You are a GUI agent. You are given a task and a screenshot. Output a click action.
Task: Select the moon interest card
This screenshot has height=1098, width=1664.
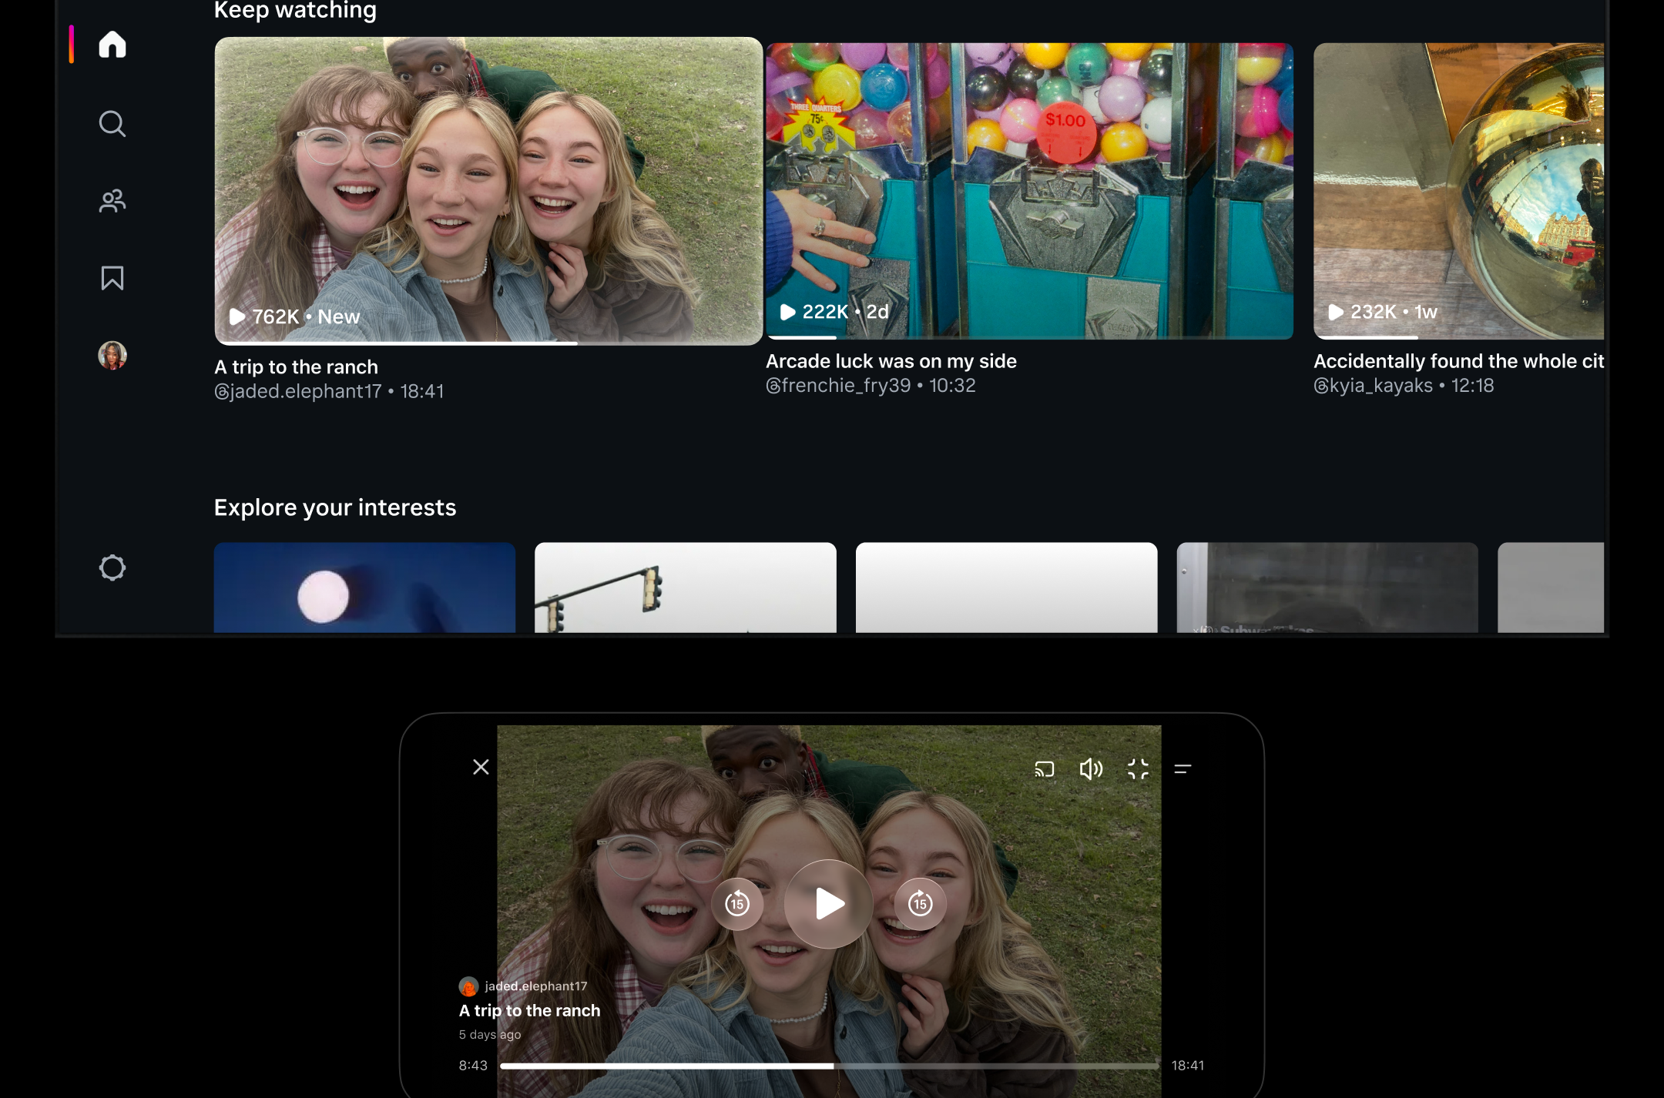coord(364,587)
